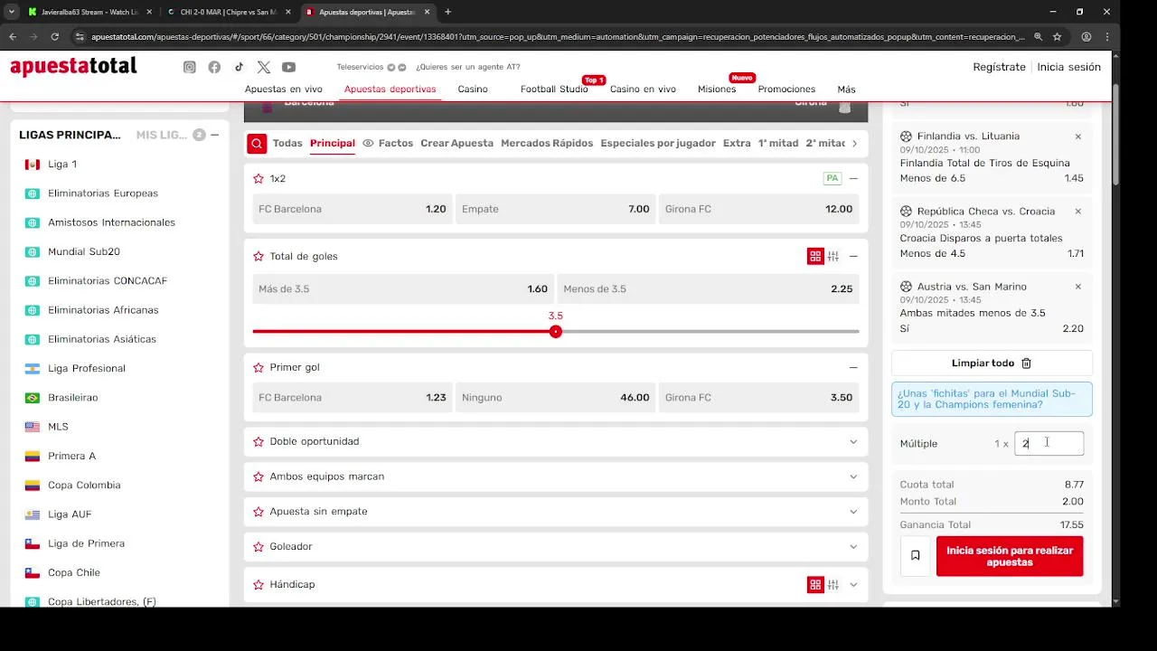This screenshot has width=1157, height=651.
Task: Switch to the Mercados Rápidos tab
Action: click(547, 143)
